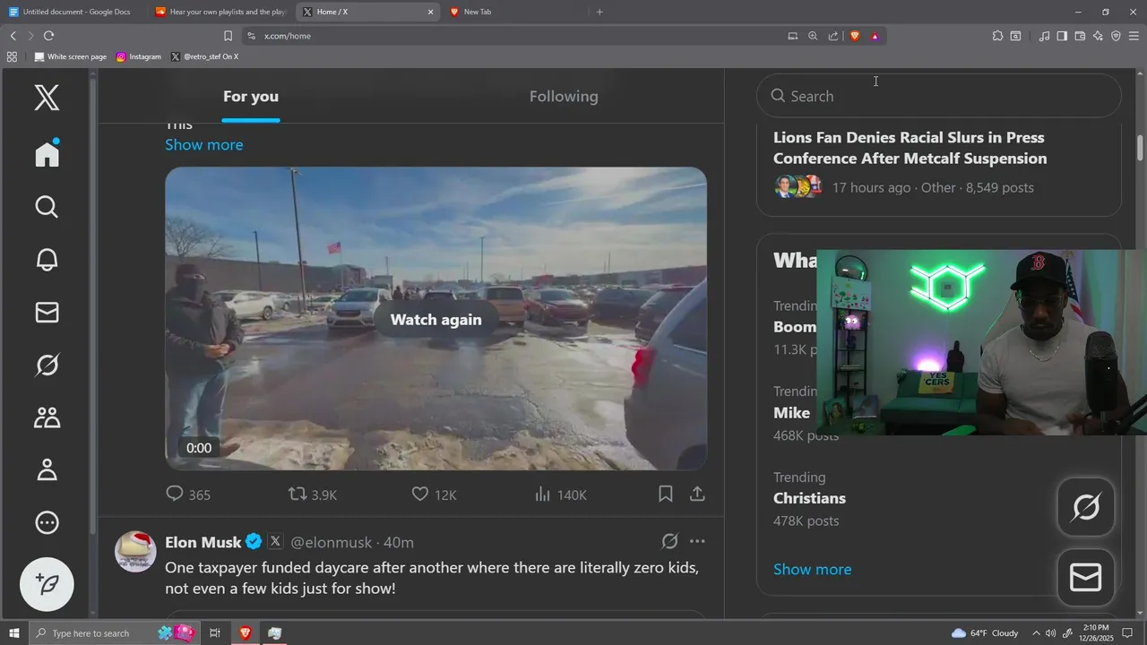The image size is (1147, 645).
Task: Open @elonmusk handle link
Action: point(331,542)
